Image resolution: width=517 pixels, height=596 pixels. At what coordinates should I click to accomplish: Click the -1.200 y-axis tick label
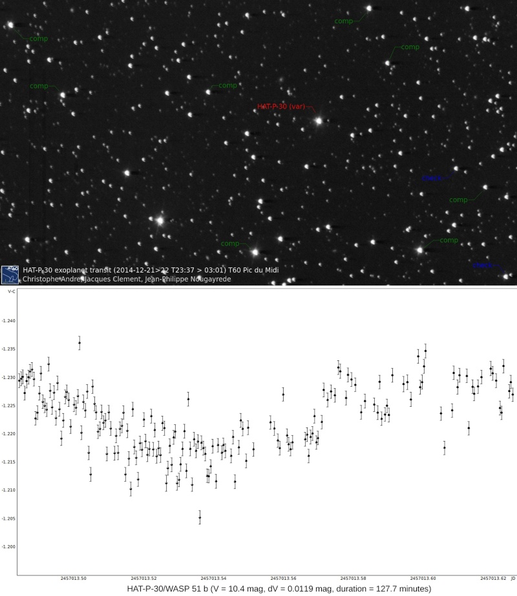8,546
